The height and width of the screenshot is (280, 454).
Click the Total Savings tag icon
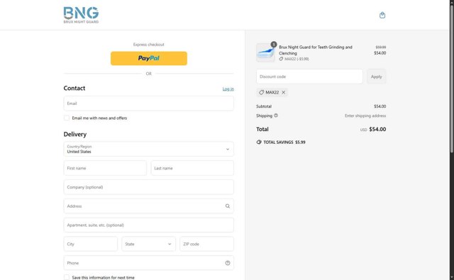coord(259,142)
